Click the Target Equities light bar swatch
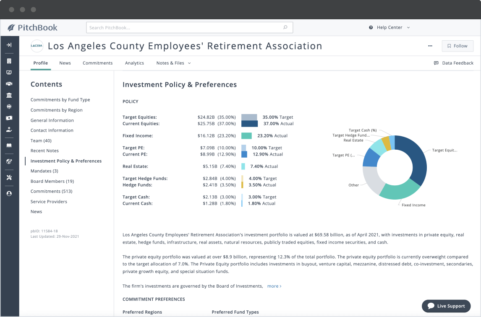 coord(249,117)
